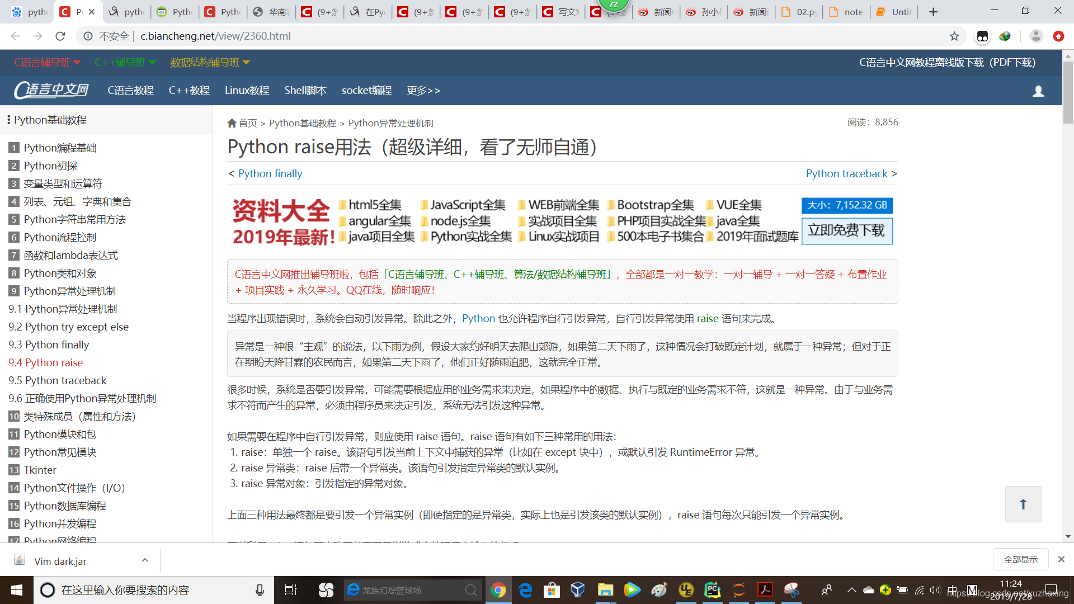Collapse the Vim dark.jar download item chevron
Image resolution: width=1074 pixels, height=604 pixels.
coord(145,560)
